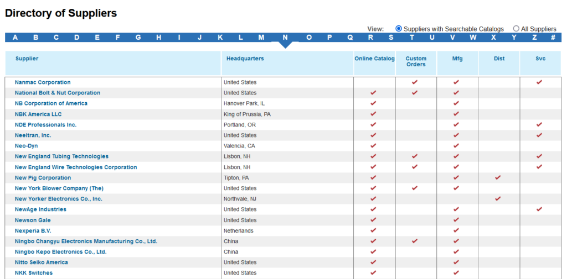
Task: Click NKK Switches Mfg checkmark
Action: click(456, 273)
